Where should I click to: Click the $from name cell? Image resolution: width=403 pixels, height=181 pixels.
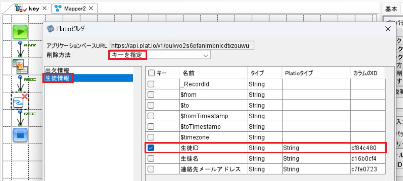[214, 95]
